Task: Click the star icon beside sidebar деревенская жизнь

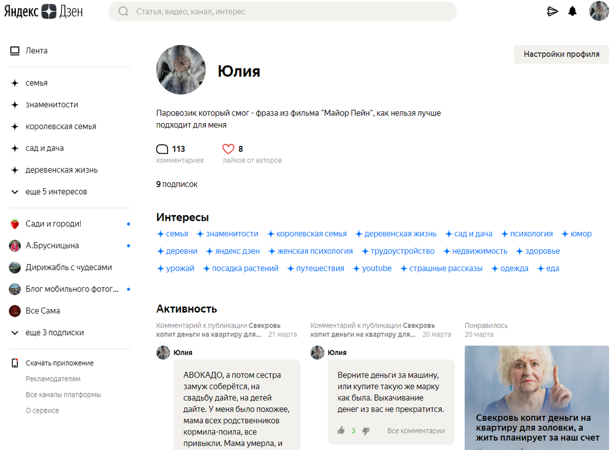Action: (x=15, y=170)
